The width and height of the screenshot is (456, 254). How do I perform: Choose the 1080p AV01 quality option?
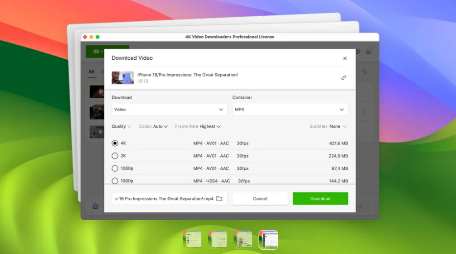115,168
